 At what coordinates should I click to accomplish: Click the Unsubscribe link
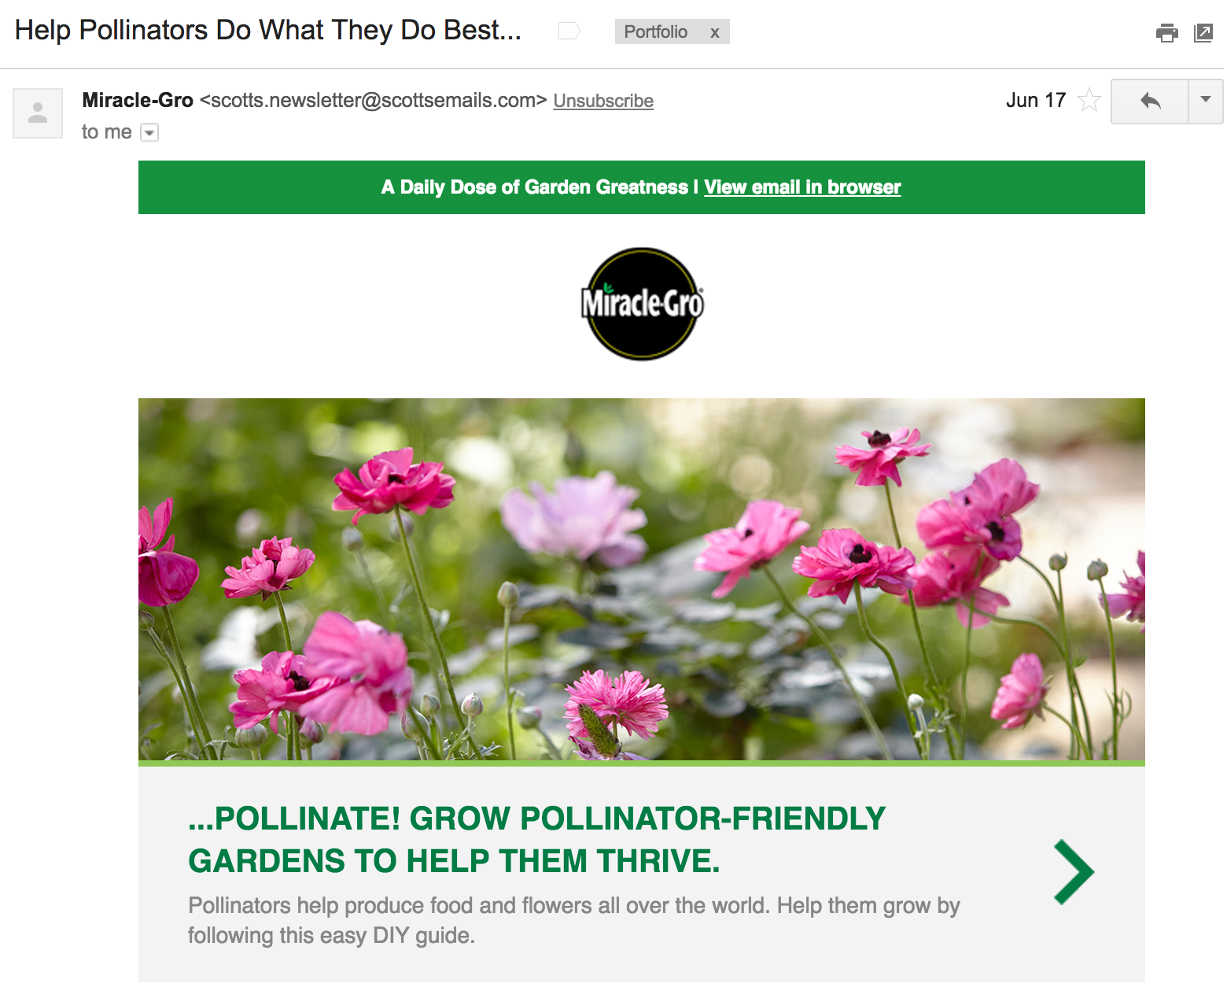603,101
